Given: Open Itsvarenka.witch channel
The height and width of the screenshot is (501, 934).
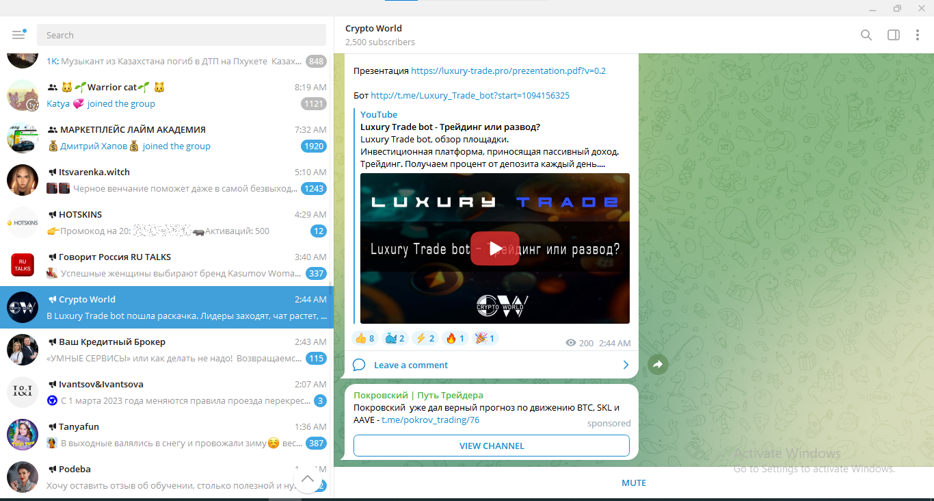Looking at the screenshot, I should pyautogui.click(x=167, y=180).
